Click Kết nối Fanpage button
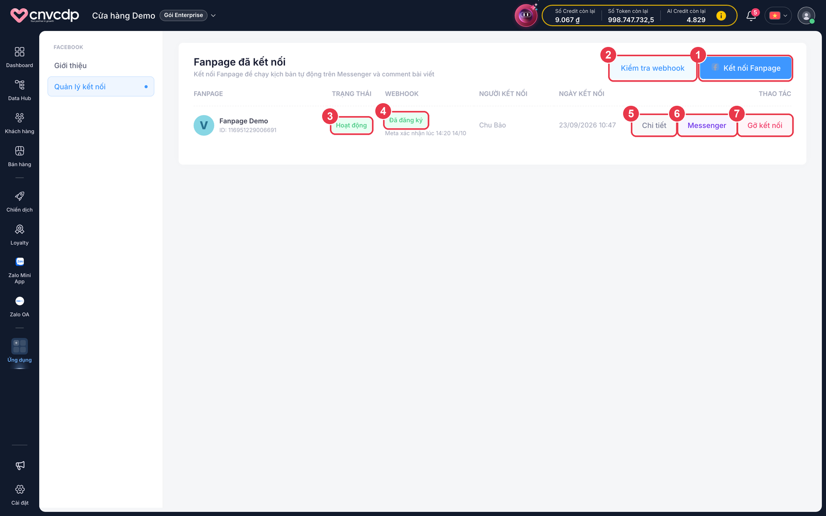Viewport: 826px width, 516px height. (x=745, y=68)
